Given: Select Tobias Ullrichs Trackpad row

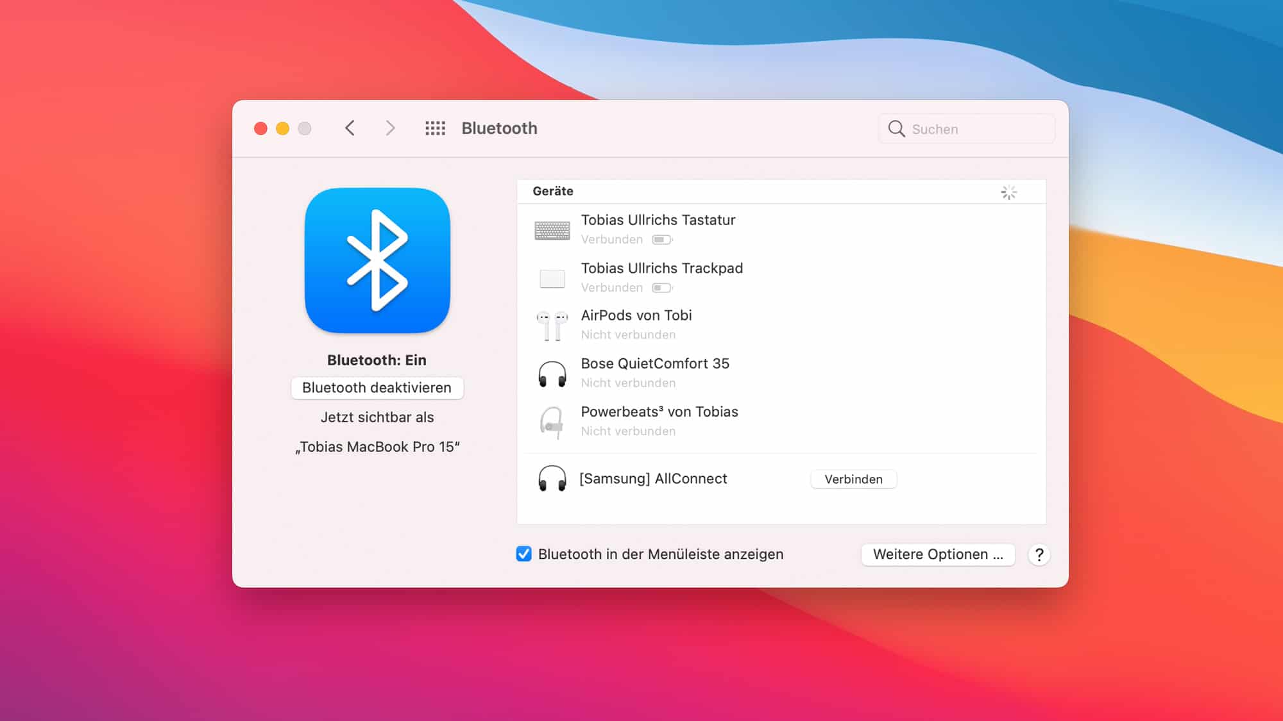Looking at the screenshot, I should point(781,277).
